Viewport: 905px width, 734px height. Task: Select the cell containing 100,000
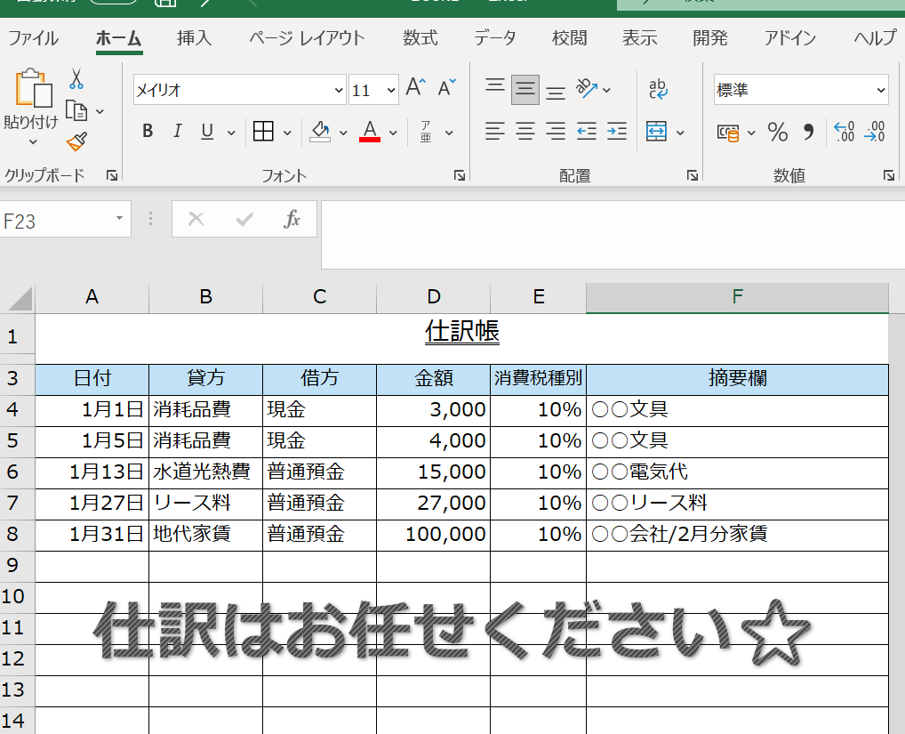tap(434, 535)
